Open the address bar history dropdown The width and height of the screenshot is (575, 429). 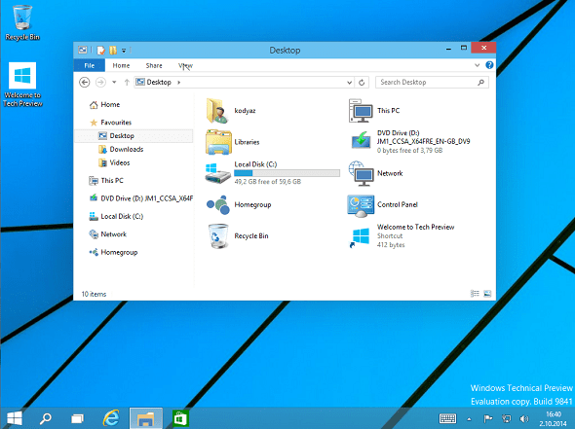(x=350, y=83)
